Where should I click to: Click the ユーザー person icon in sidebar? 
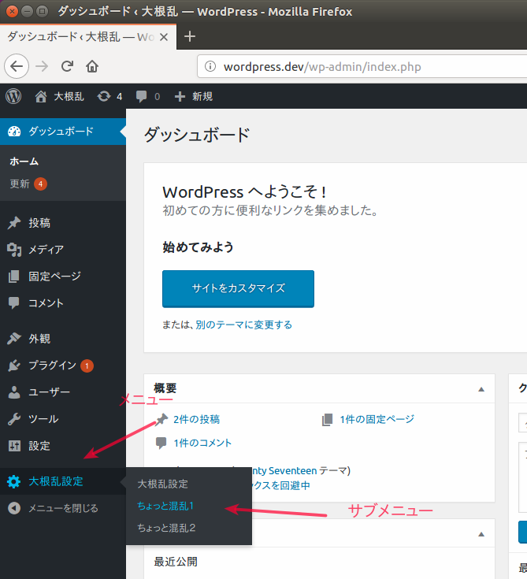14,392
